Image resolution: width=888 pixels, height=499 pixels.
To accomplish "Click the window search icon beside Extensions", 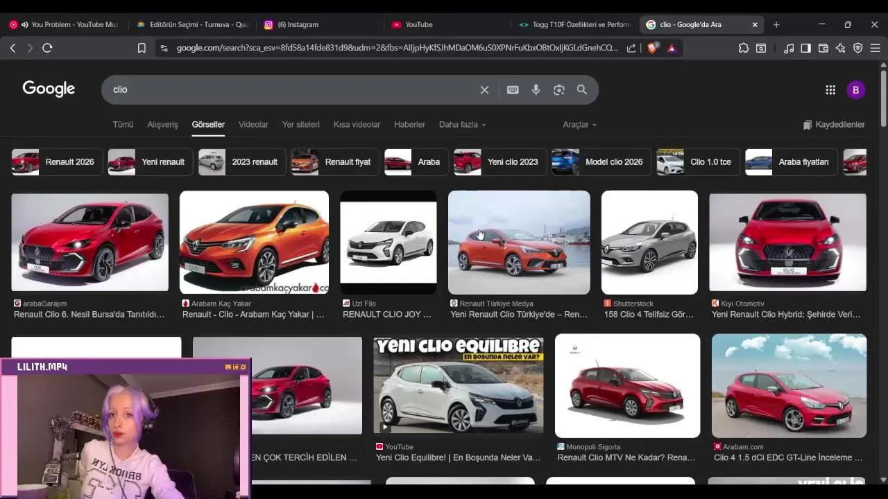I will coord(761,48).
